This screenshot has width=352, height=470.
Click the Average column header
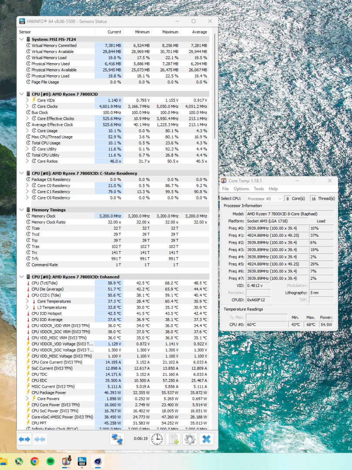(195, 32)
